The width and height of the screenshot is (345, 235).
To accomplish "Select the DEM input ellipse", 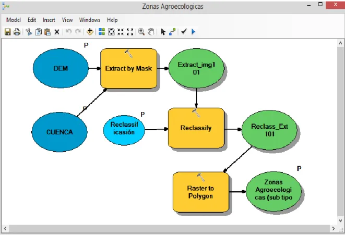I will click(x=61, y=68).
